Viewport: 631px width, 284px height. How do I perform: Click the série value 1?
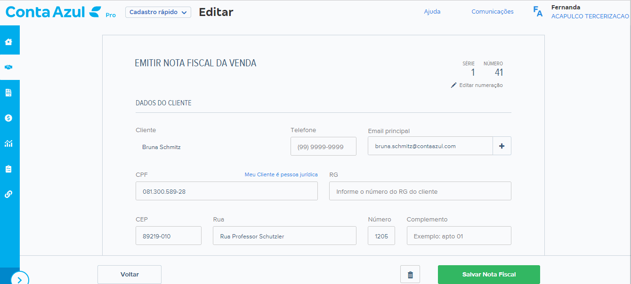tap(473, 72)
